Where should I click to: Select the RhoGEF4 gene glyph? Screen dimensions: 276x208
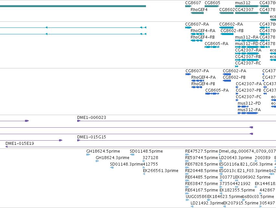pyautogui.click(x=197, y=13)
